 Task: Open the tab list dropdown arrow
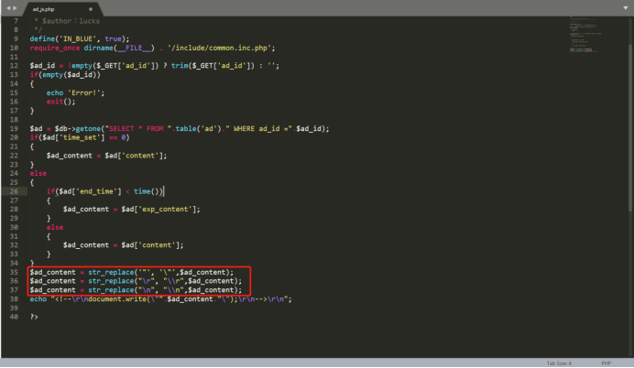[x=626, y=8]
